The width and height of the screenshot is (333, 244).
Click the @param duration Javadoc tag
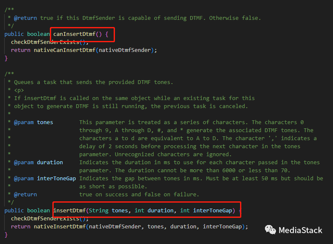pyautogui.click(x=38, y=162)
